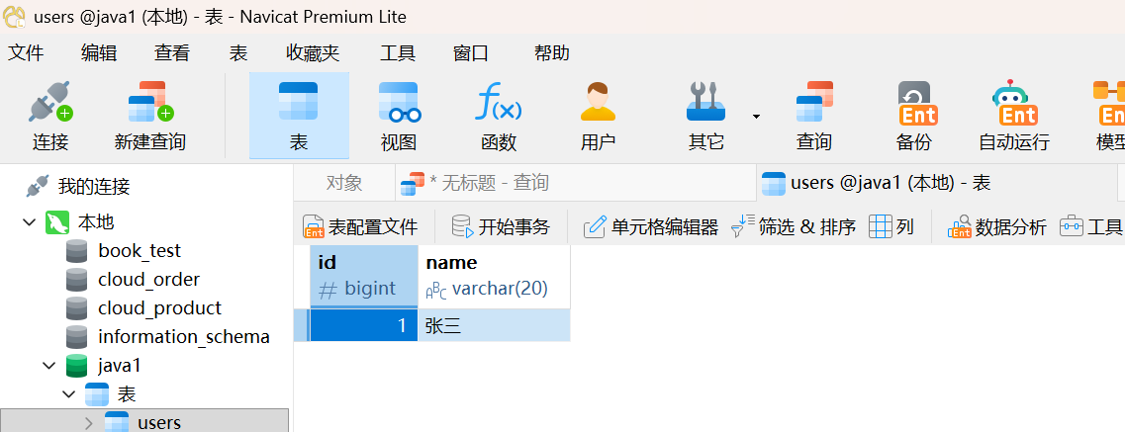The width and height of the screenshot is (1125, 432).
Task: Open the 查询 toolbar icon
Action: tap(814, 103)
